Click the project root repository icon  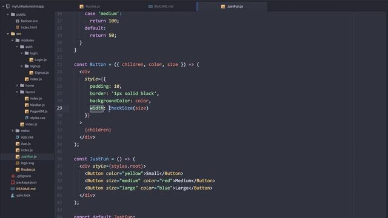coord(8,7)
